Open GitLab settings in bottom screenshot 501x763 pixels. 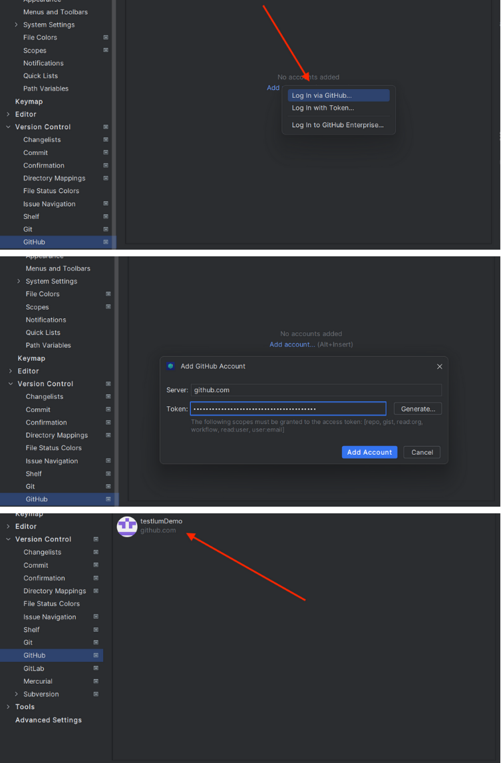[34, 668]
